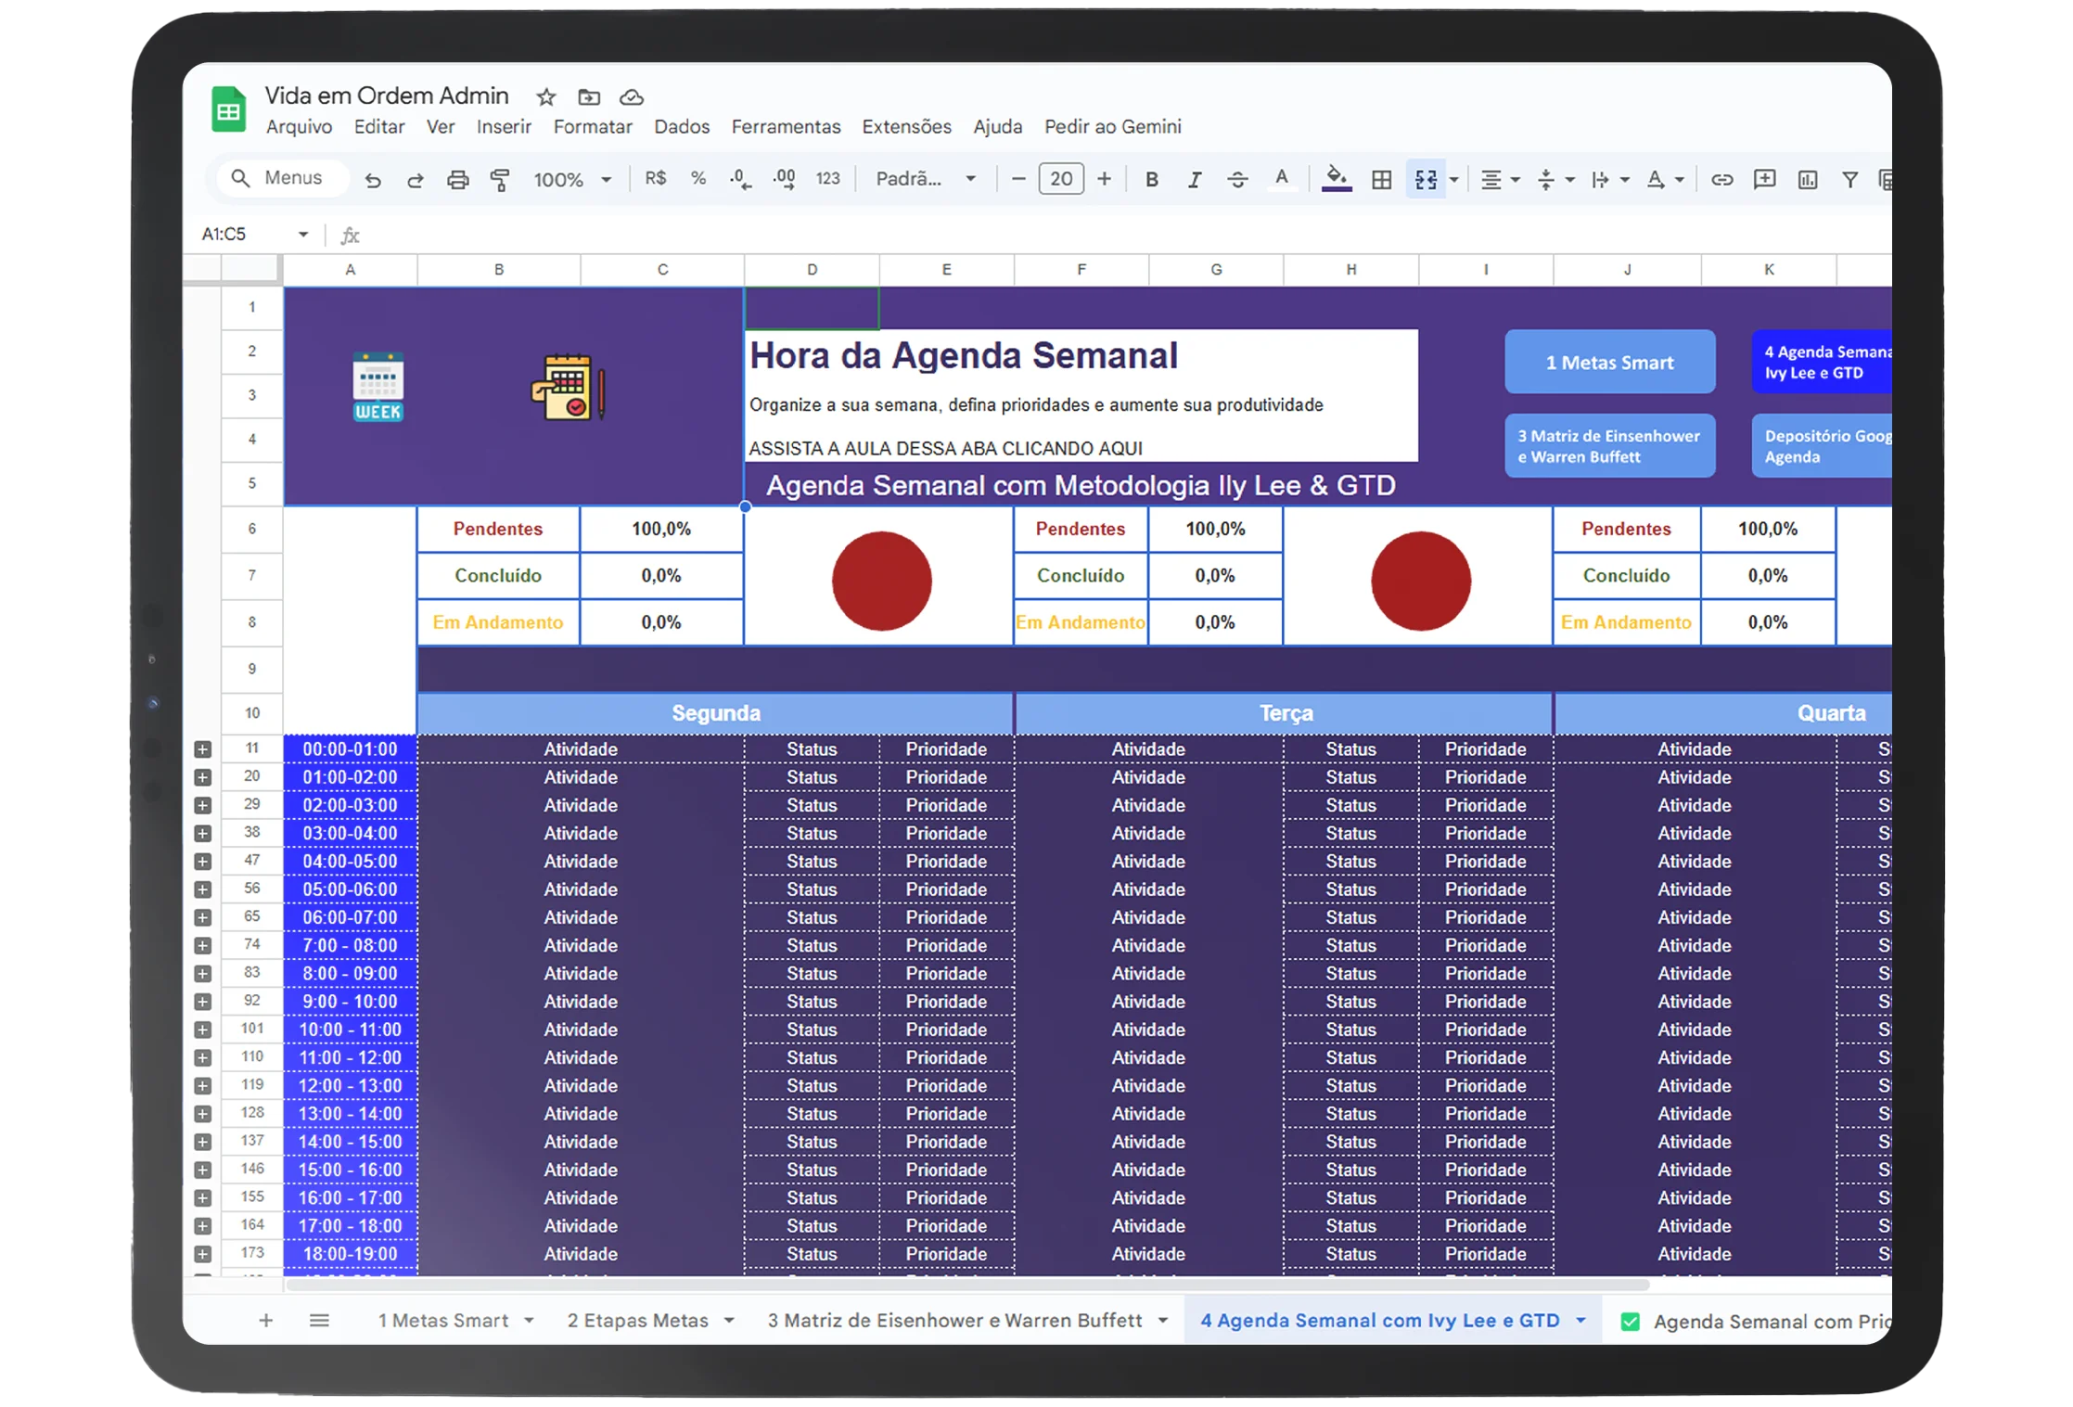2073x1407 pixels.
Task: Open the borders tool
Action: pos(1381,180)
